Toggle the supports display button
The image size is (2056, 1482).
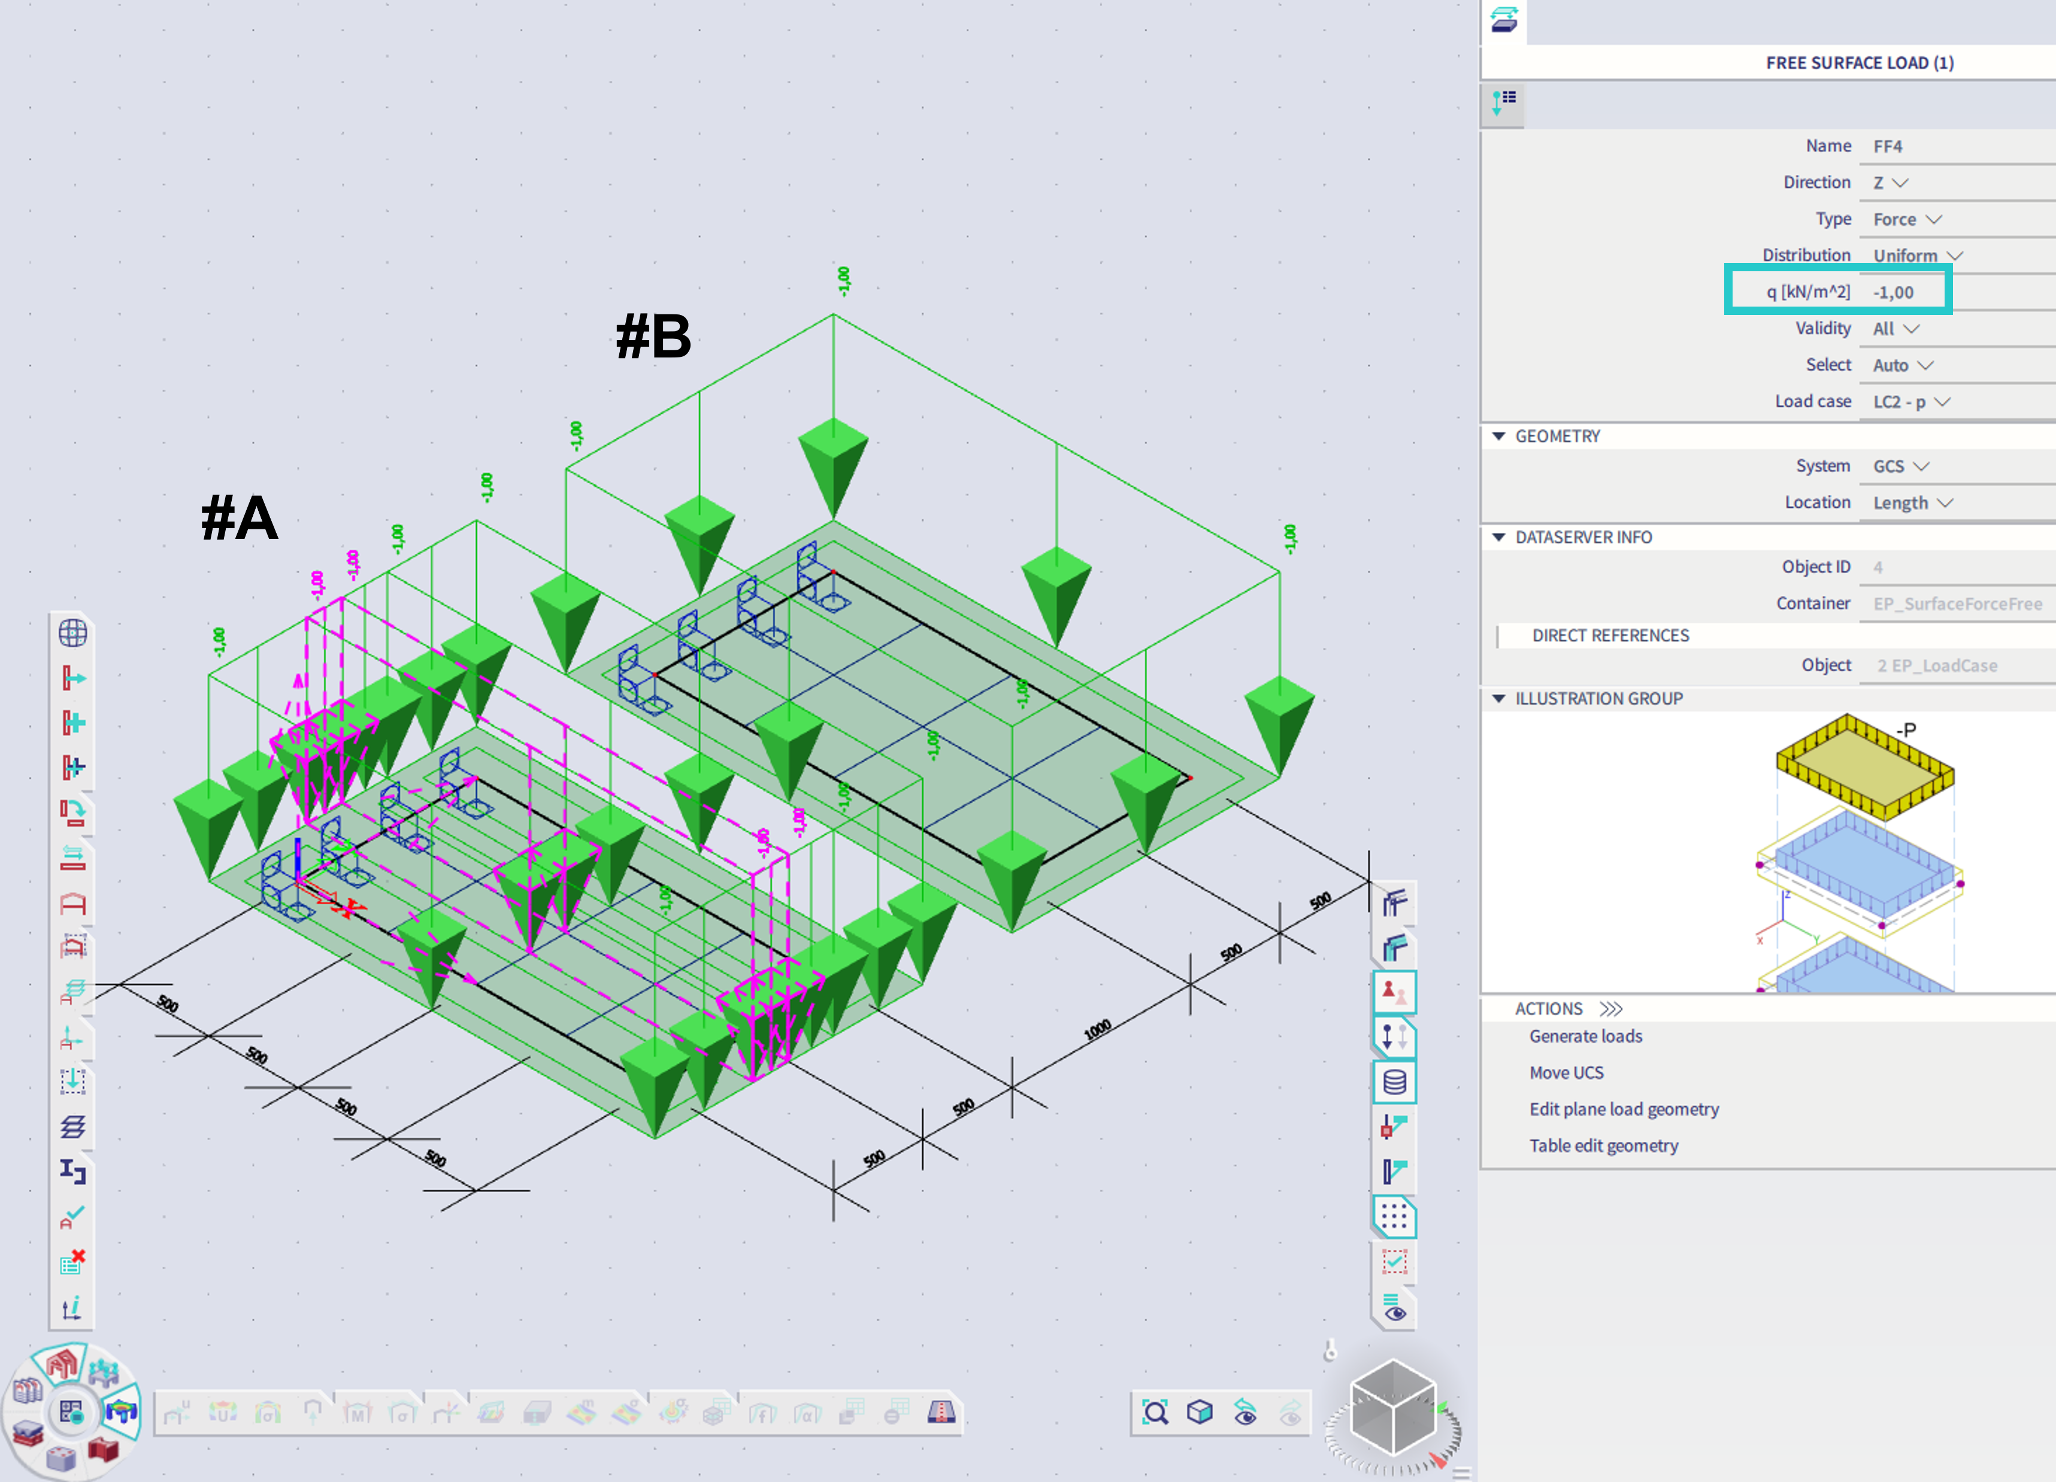point(1394,993)
